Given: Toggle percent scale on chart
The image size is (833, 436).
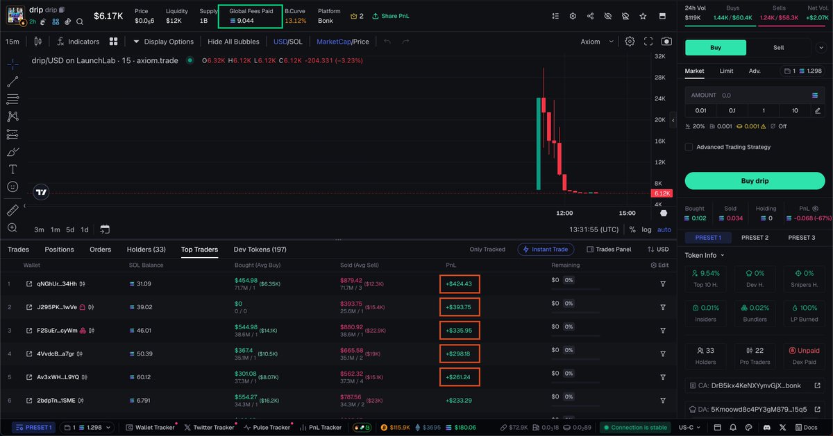Looking at the screenshot, I should click(632, 229).
